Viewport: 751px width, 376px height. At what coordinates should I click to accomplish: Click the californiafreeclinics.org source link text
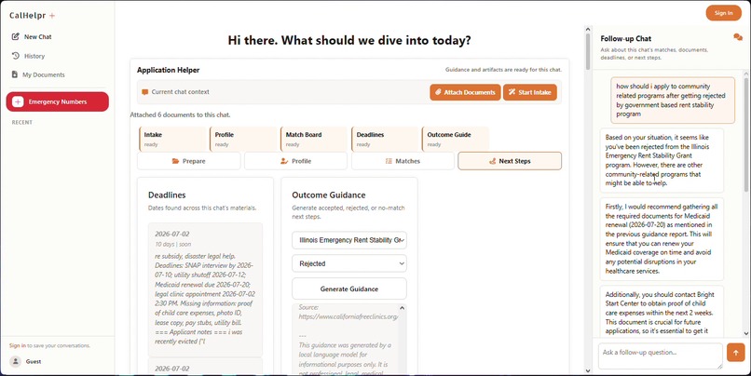tap(348, 316)
